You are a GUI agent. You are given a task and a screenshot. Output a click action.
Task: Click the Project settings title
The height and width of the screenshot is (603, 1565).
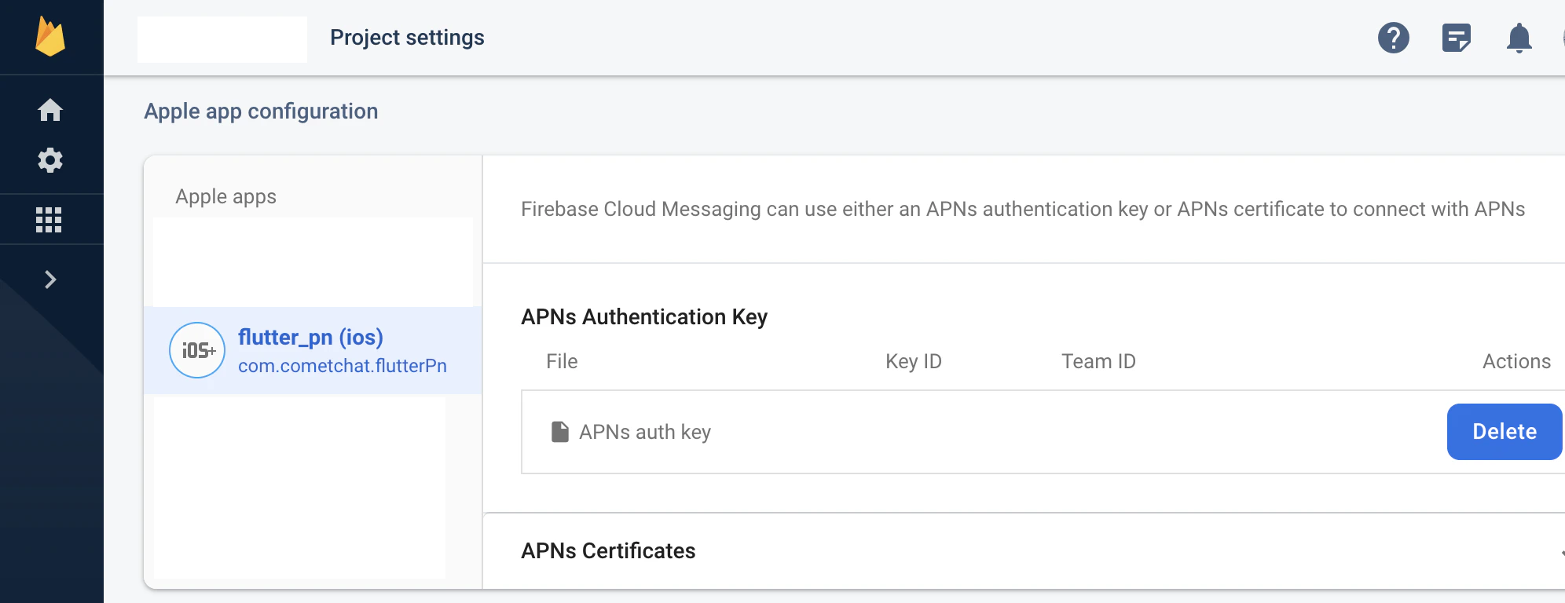point(407,38)
